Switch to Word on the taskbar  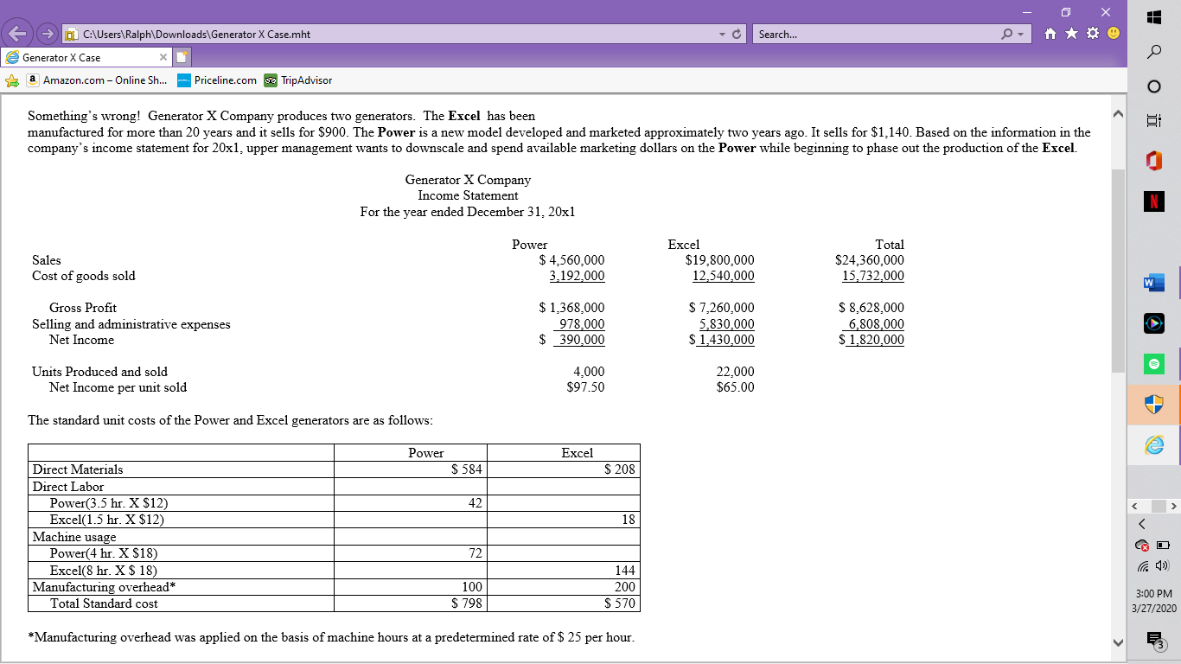(x=1154, y=283)
